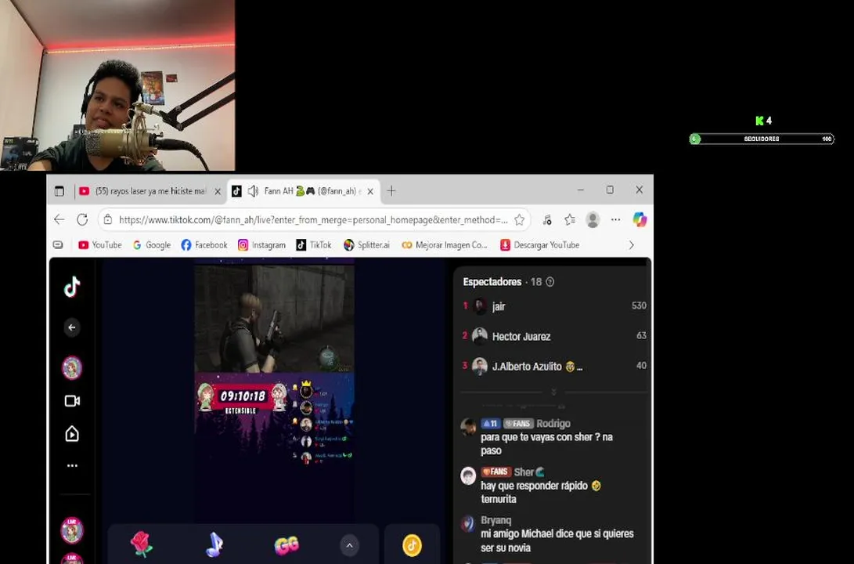Click the green Kick logo with count 4
Screen dimensions: 854x564
tap(763, 121)
